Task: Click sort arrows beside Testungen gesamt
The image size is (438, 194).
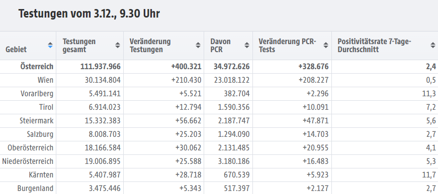Action: point(118,45)
